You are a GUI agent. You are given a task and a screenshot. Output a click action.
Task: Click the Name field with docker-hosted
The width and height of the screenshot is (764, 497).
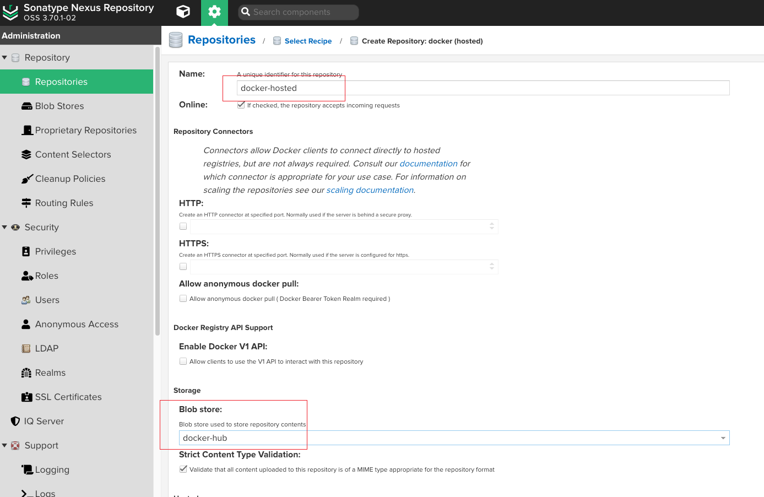(483, 88)
